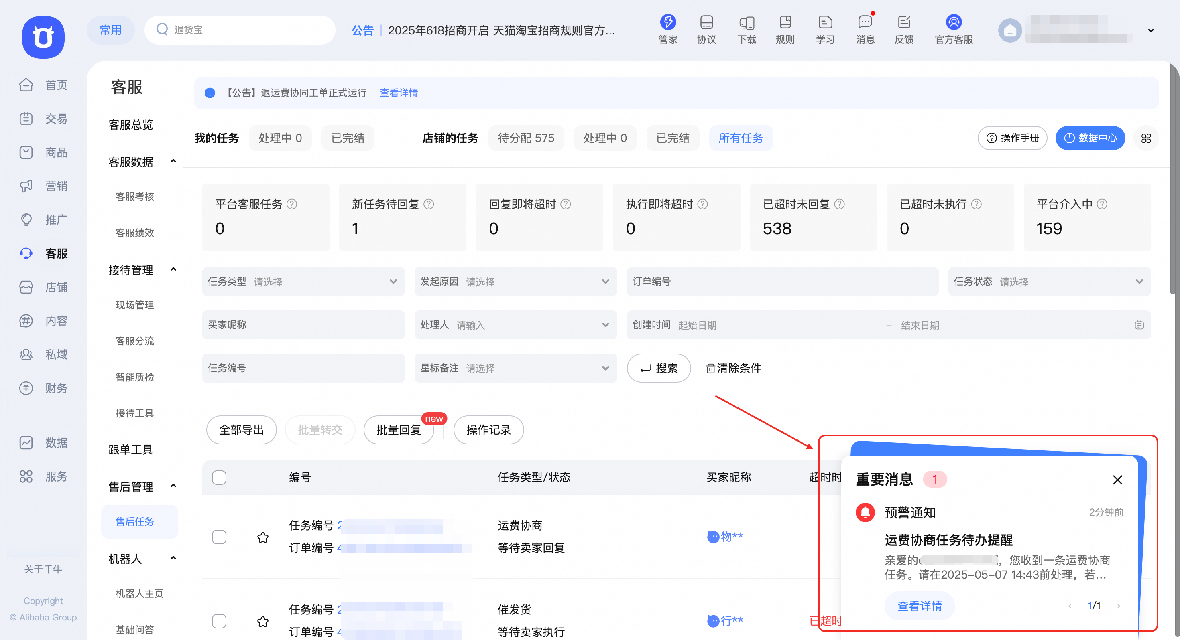Open the 处理人 dropdown
Screen dimensions: 1180x640
coord(515,324)
